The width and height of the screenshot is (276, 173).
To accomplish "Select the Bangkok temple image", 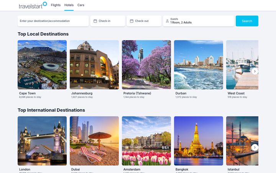I will 199,141.
